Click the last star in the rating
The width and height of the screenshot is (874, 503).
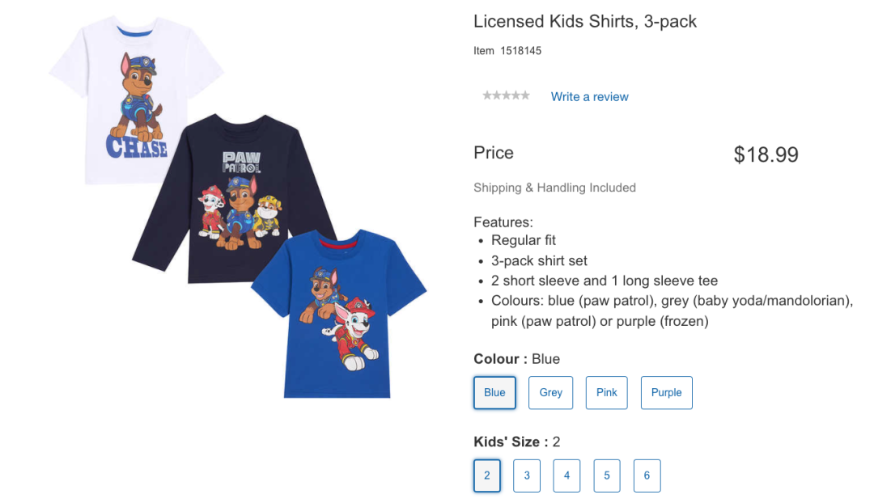525,95
